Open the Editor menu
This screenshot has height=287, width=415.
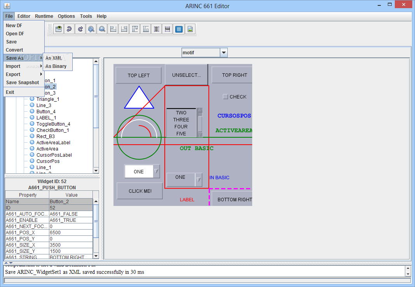coord(24,16)
